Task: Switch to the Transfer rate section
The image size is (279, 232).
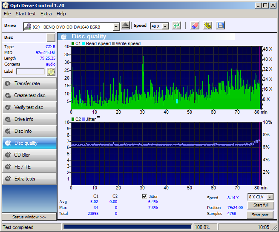Action: coord(29,83)
